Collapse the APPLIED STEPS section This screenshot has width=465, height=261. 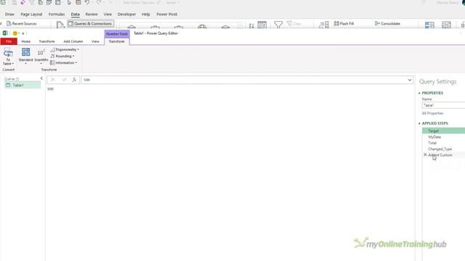[x=419, y=123]
